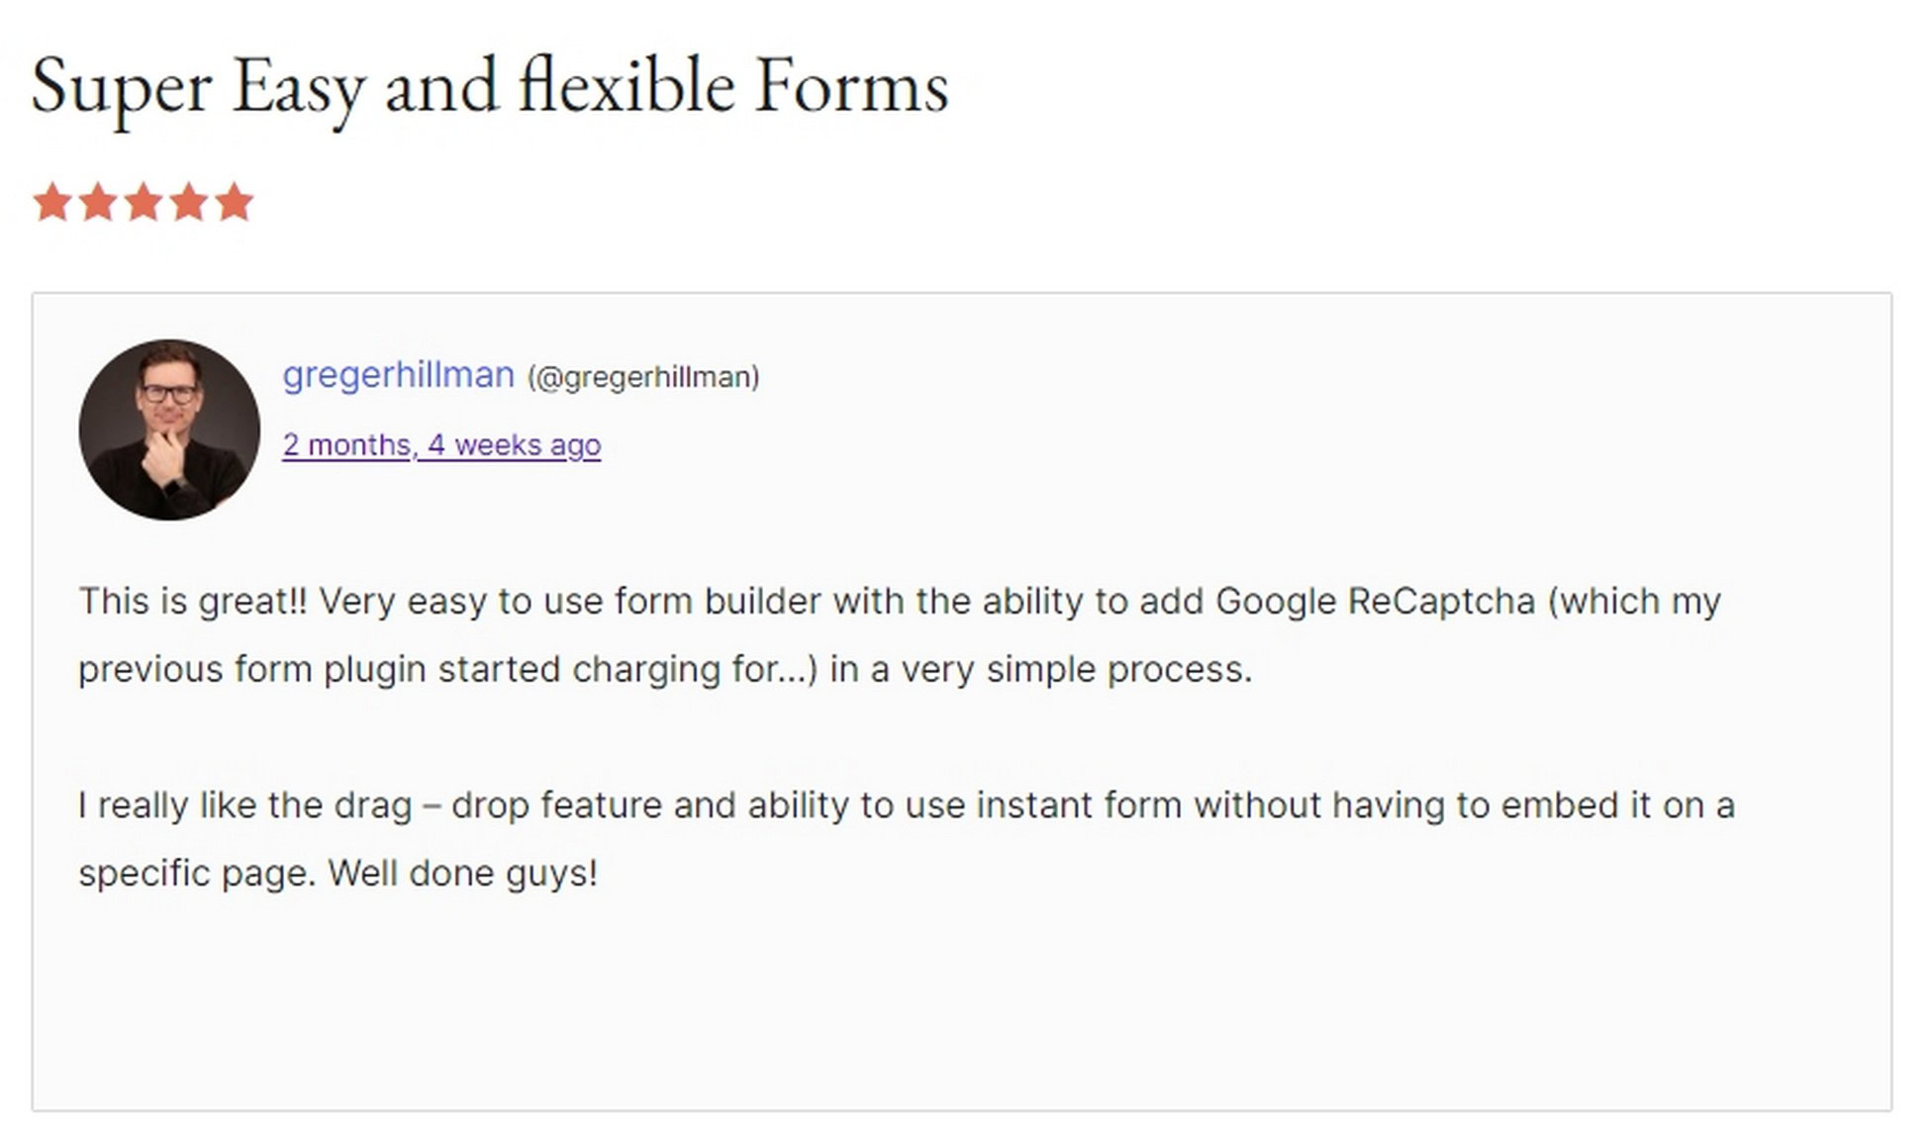Click the fifth and last rating star

click(235, 202)
